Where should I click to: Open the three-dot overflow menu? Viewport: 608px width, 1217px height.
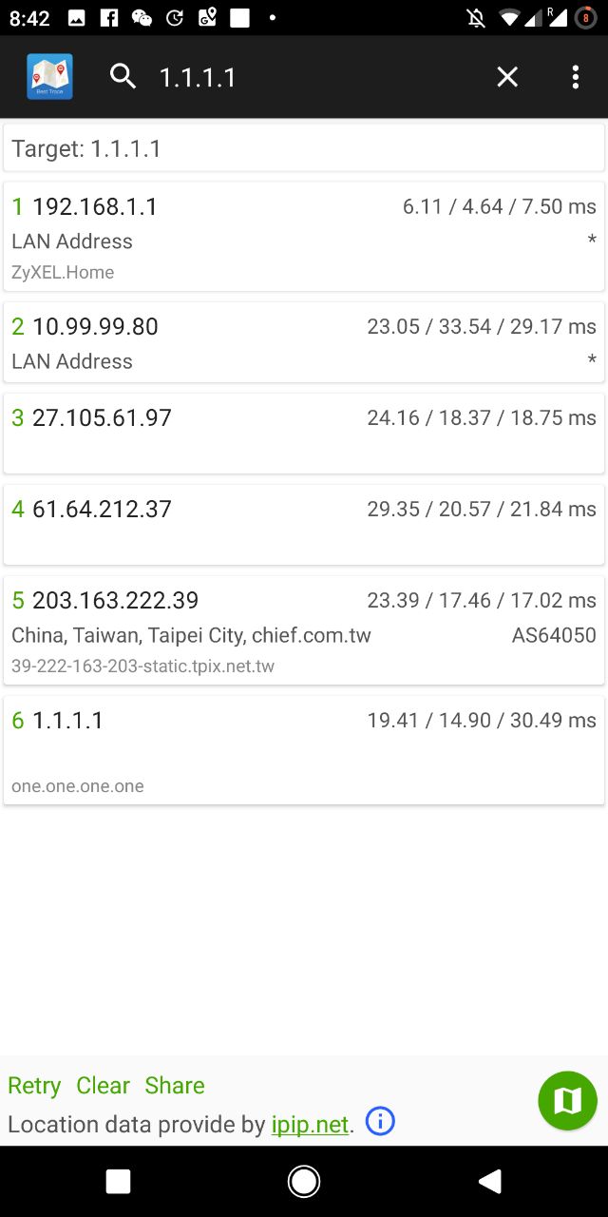[575, 77]
